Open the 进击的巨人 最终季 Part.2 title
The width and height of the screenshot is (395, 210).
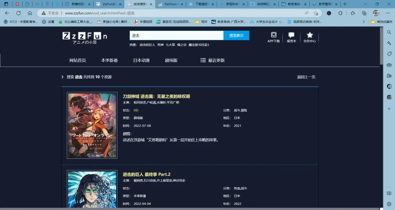[146, 174]
